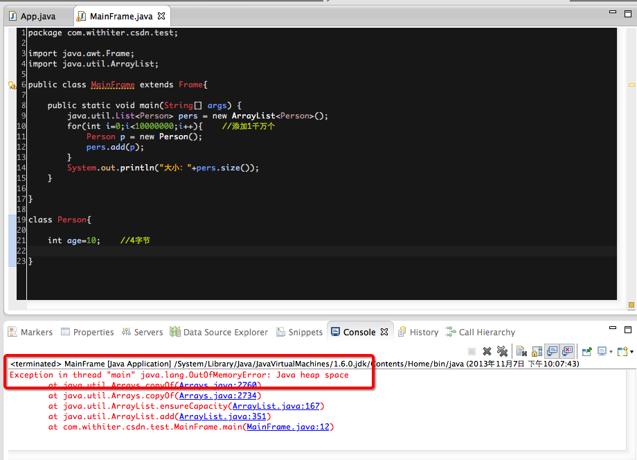
Task: Click the '//4字节' comment
Action: pos(135,240)
